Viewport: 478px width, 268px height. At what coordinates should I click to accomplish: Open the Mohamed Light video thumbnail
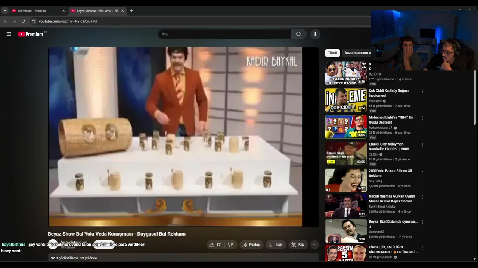point(346,127)
